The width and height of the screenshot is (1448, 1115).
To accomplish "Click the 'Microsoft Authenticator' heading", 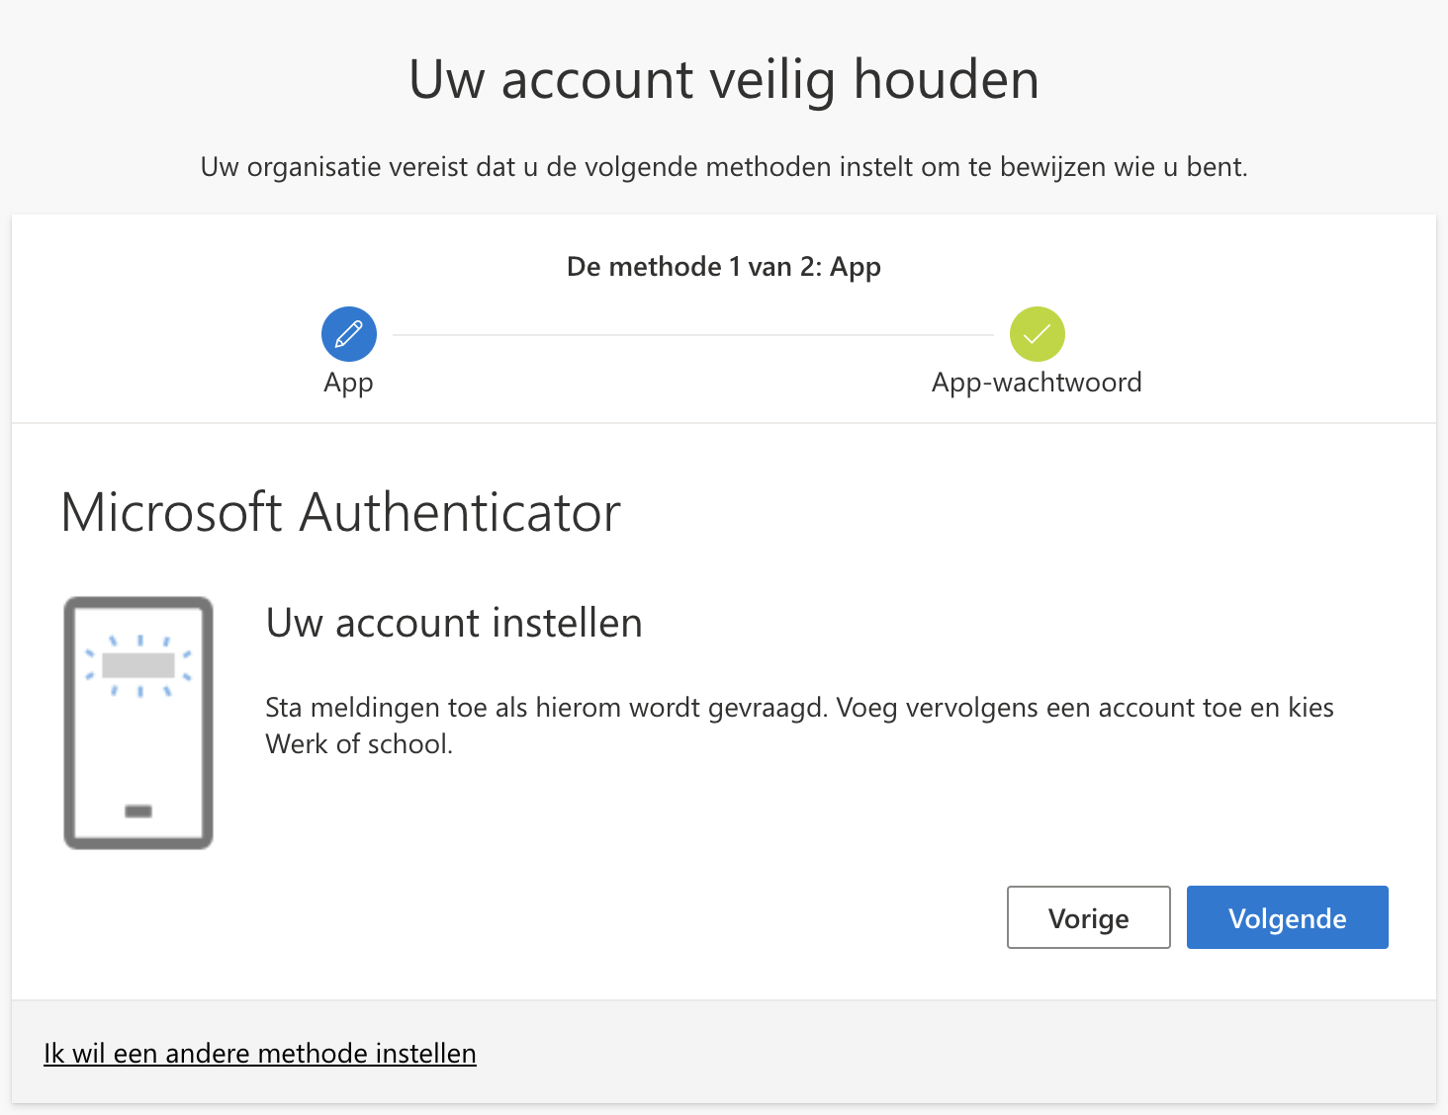I will coord(340,512).
